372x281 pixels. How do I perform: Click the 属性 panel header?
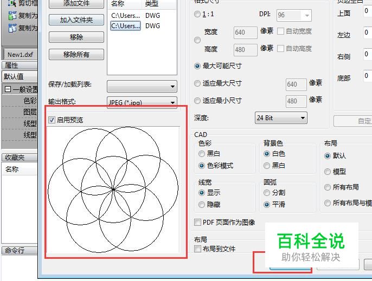pyautogui.click(x=20, y=65)
